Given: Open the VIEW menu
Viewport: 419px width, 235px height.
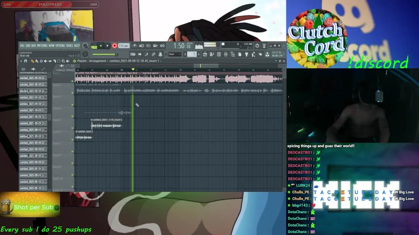Looking at the screenshot, I should pos(51,46).
